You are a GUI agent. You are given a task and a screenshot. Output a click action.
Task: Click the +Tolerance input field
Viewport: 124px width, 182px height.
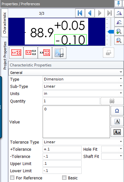[62, 149]
